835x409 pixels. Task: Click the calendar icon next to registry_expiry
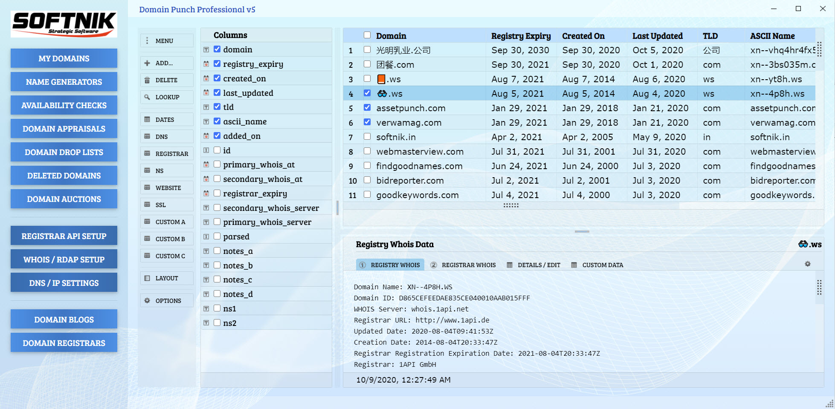click(x=206, y=64)
